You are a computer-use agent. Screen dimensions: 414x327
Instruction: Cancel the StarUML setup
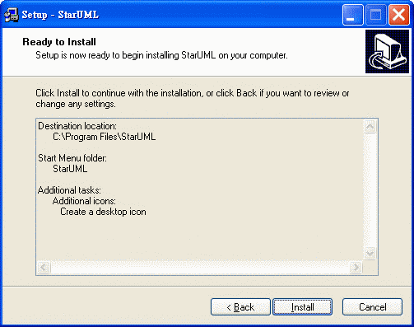(x=372, y=307)
